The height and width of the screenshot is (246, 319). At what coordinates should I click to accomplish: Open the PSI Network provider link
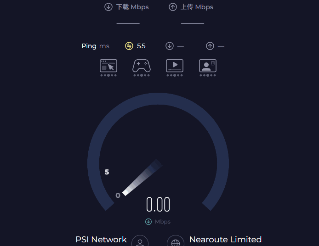101,240
